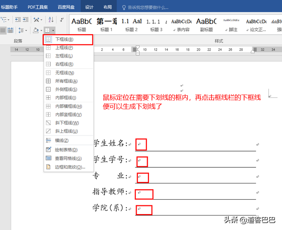Open the multilevel list dropdown arrow

(x=8, y=20)
